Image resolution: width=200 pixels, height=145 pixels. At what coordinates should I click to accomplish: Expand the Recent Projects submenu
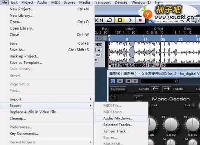click(x=47, y=142)
